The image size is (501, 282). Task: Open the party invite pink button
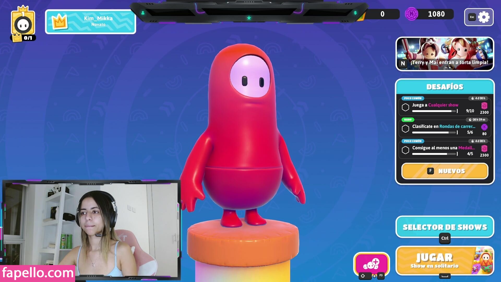click(371, 264)
